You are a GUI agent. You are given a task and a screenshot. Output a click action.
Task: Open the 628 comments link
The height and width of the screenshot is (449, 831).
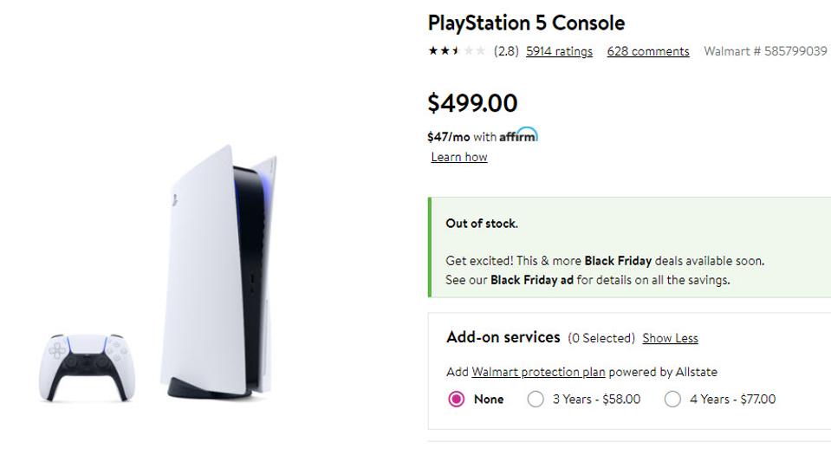648,51
